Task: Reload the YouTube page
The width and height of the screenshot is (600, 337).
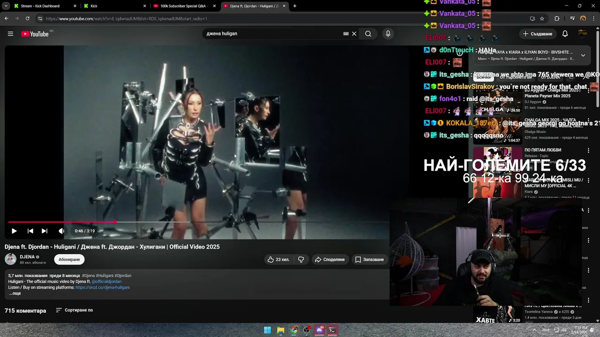Action: click(x=28, y=19)
